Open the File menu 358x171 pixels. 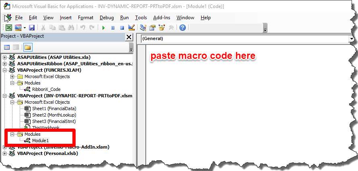[x=19, y=18]
